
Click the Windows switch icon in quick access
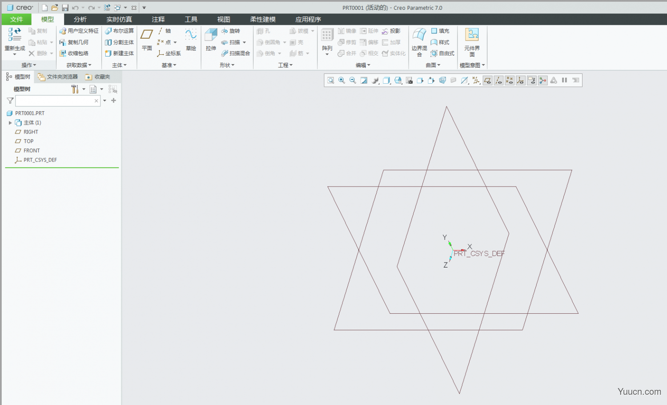click(x=117, y=8)
